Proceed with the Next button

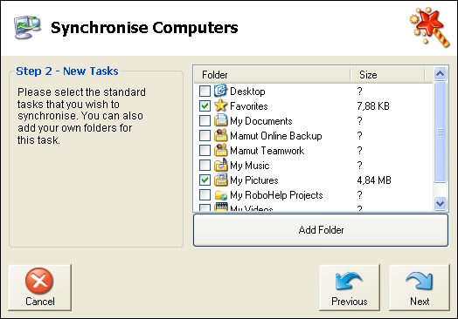click(x=420, y=288)
